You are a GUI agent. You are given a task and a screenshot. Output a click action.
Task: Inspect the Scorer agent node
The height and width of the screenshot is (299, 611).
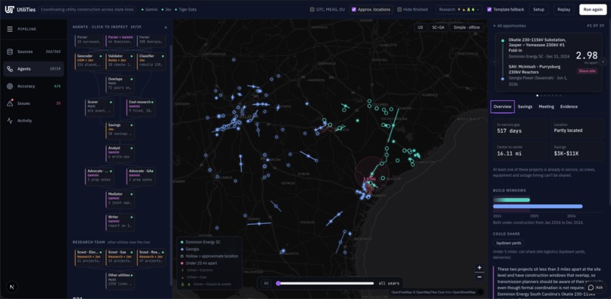click(x=99, y=107)
